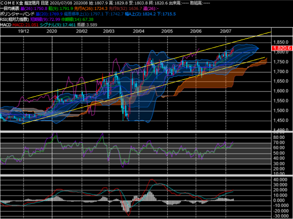Select the 70.00 RSI axis label
Screen dimensions: 293x219
click(279, 142)
